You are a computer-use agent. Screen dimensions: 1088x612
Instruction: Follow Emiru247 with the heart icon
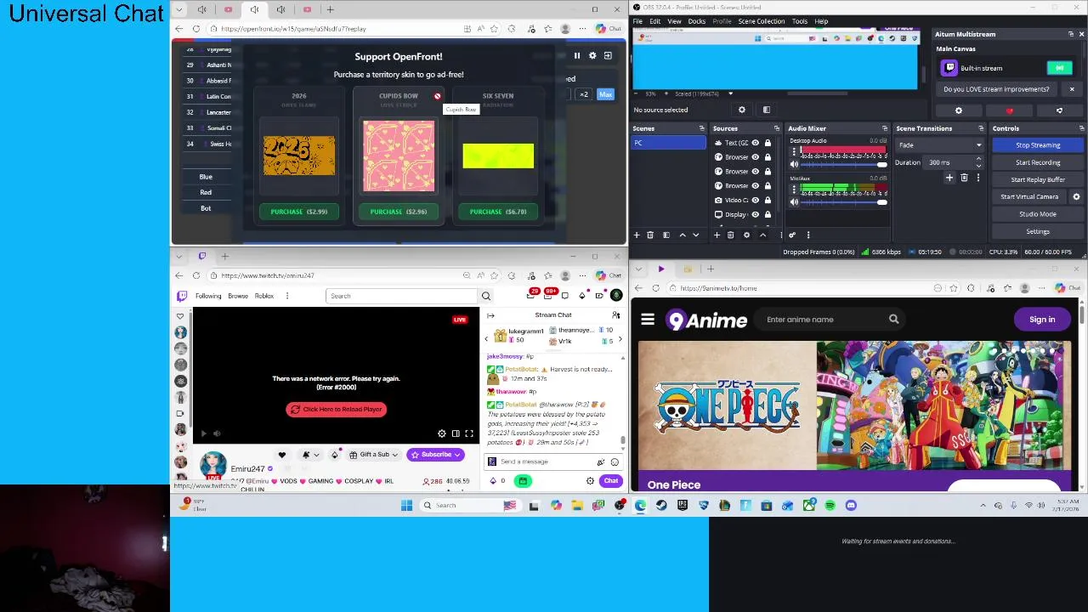[282, 455]
